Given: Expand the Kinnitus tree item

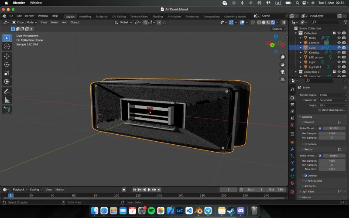Looking at the screenshot, I should (301, 52).
